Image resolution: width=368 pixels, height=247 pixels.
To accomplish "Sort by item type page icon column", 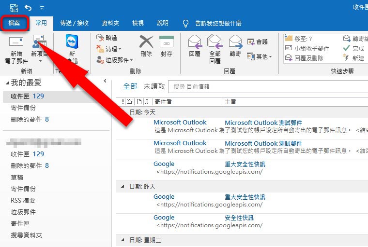I will tap(139, 101).
